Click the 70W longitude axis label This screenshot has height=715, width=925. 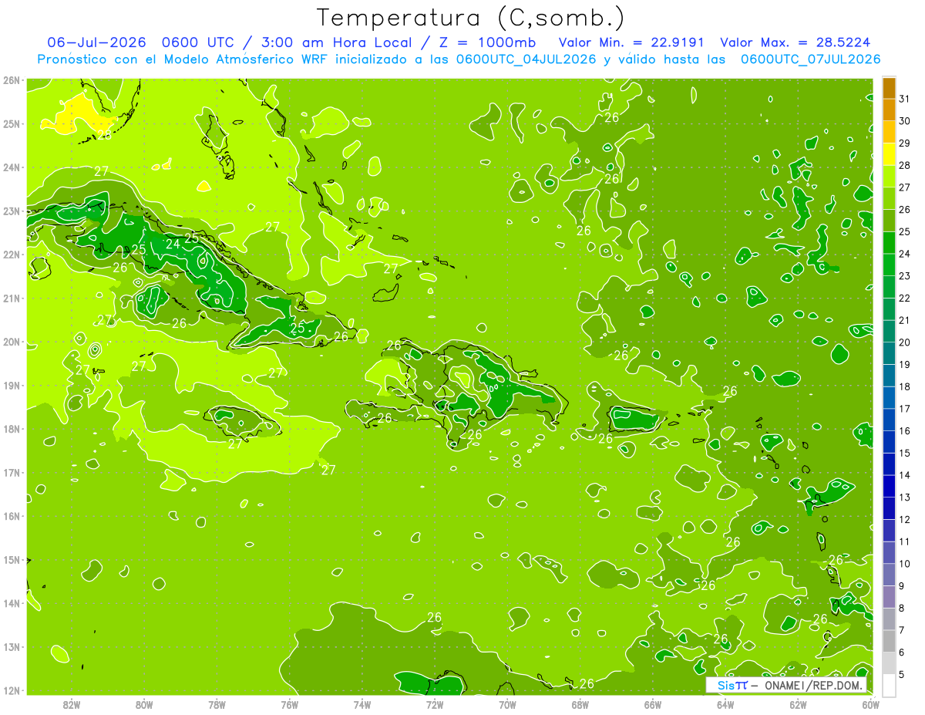click(x=507, y=704)
